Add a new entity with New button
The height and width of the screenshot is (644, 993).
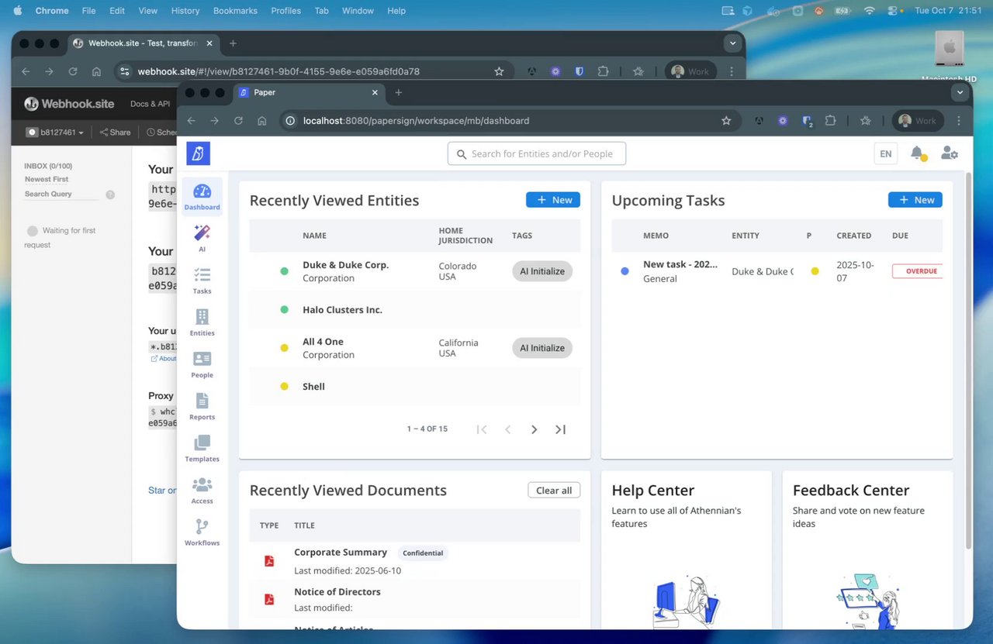pyautogui.click(x=553, y=200)
